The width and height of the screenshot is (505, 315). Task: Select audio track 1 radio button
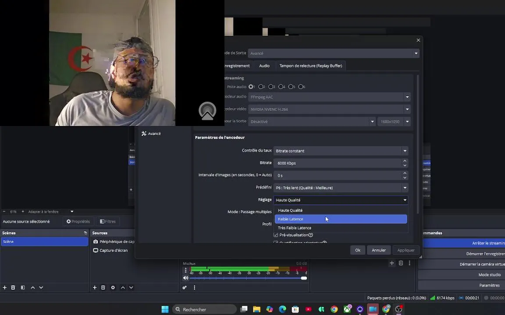(251, 87)
